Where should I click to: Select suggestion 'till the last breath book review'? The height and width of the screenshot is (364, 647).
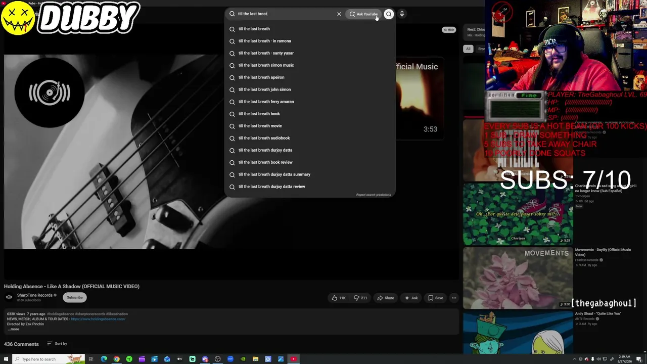click(310, 162)
